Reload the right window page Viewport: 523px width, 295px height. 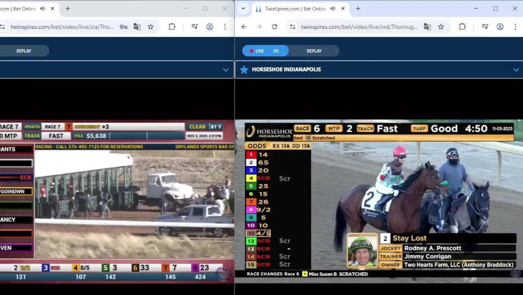274,27
